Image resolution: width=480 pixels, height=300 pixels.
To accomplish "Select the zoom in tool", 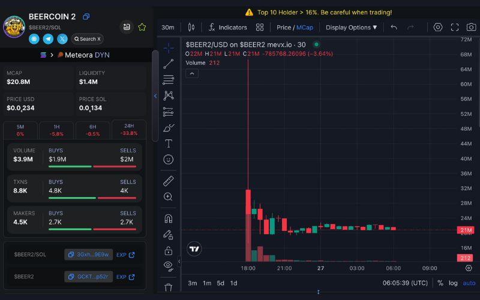I will click(x=169, y=197).
